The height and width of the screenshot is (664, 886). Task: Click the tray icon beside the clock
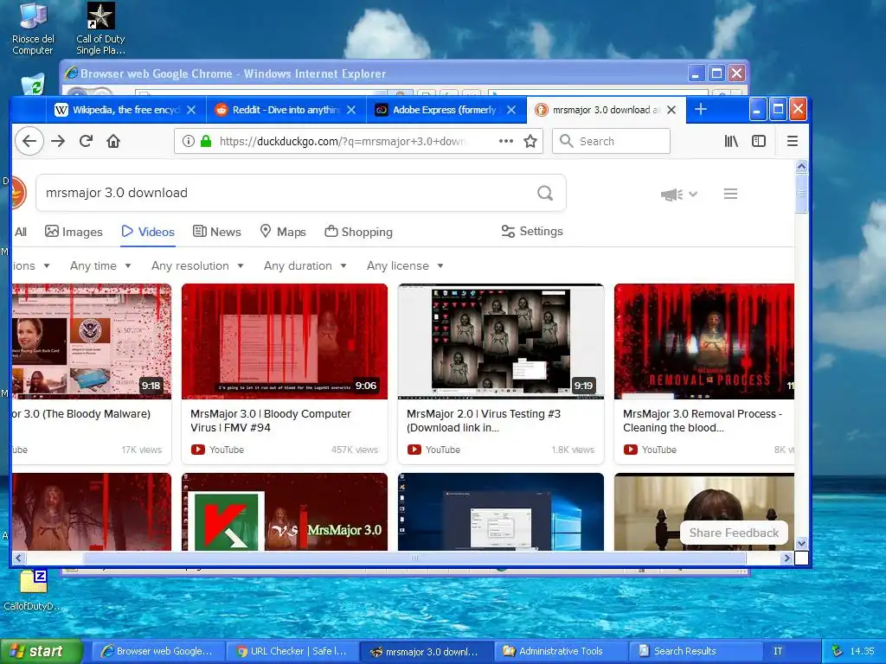(x=837, y=651)
